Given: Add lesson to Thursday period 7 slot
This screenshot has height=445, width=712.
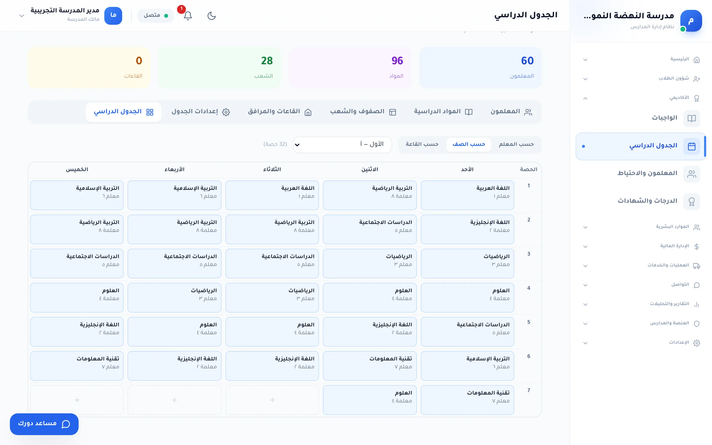Looking at the screenshot, I should pyautogui.click(x=77, y=400).
